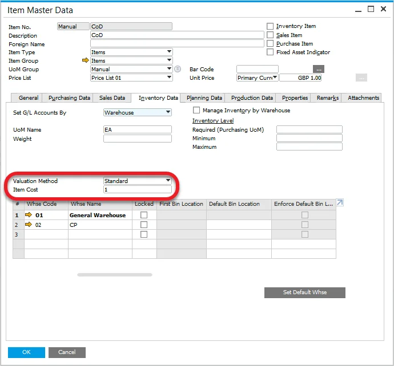Expand the warehouse table with the arrow icon

[340, 202]
